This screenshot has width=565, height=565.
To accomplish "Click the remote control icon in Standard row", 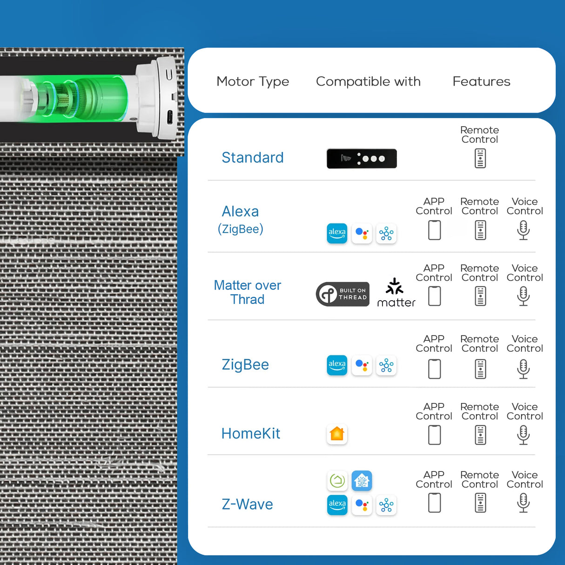I will [480, 158].
